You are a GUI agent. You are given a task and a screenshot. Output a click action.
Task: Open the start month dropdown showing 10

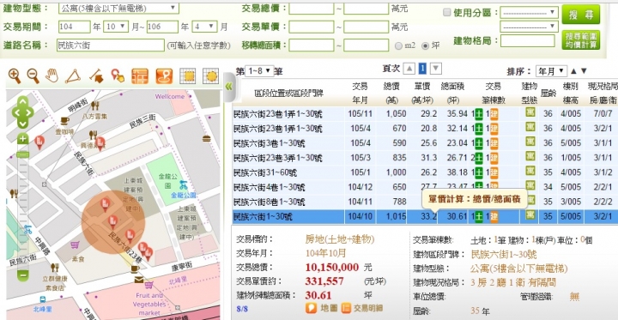(116, 27)
